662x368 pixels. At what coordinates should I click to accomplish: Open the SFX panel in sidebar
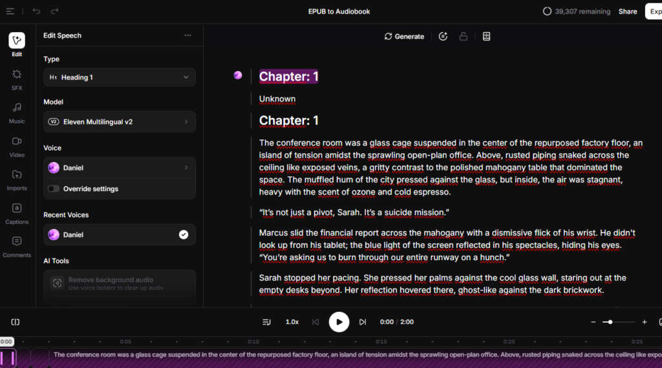(17, 79)
